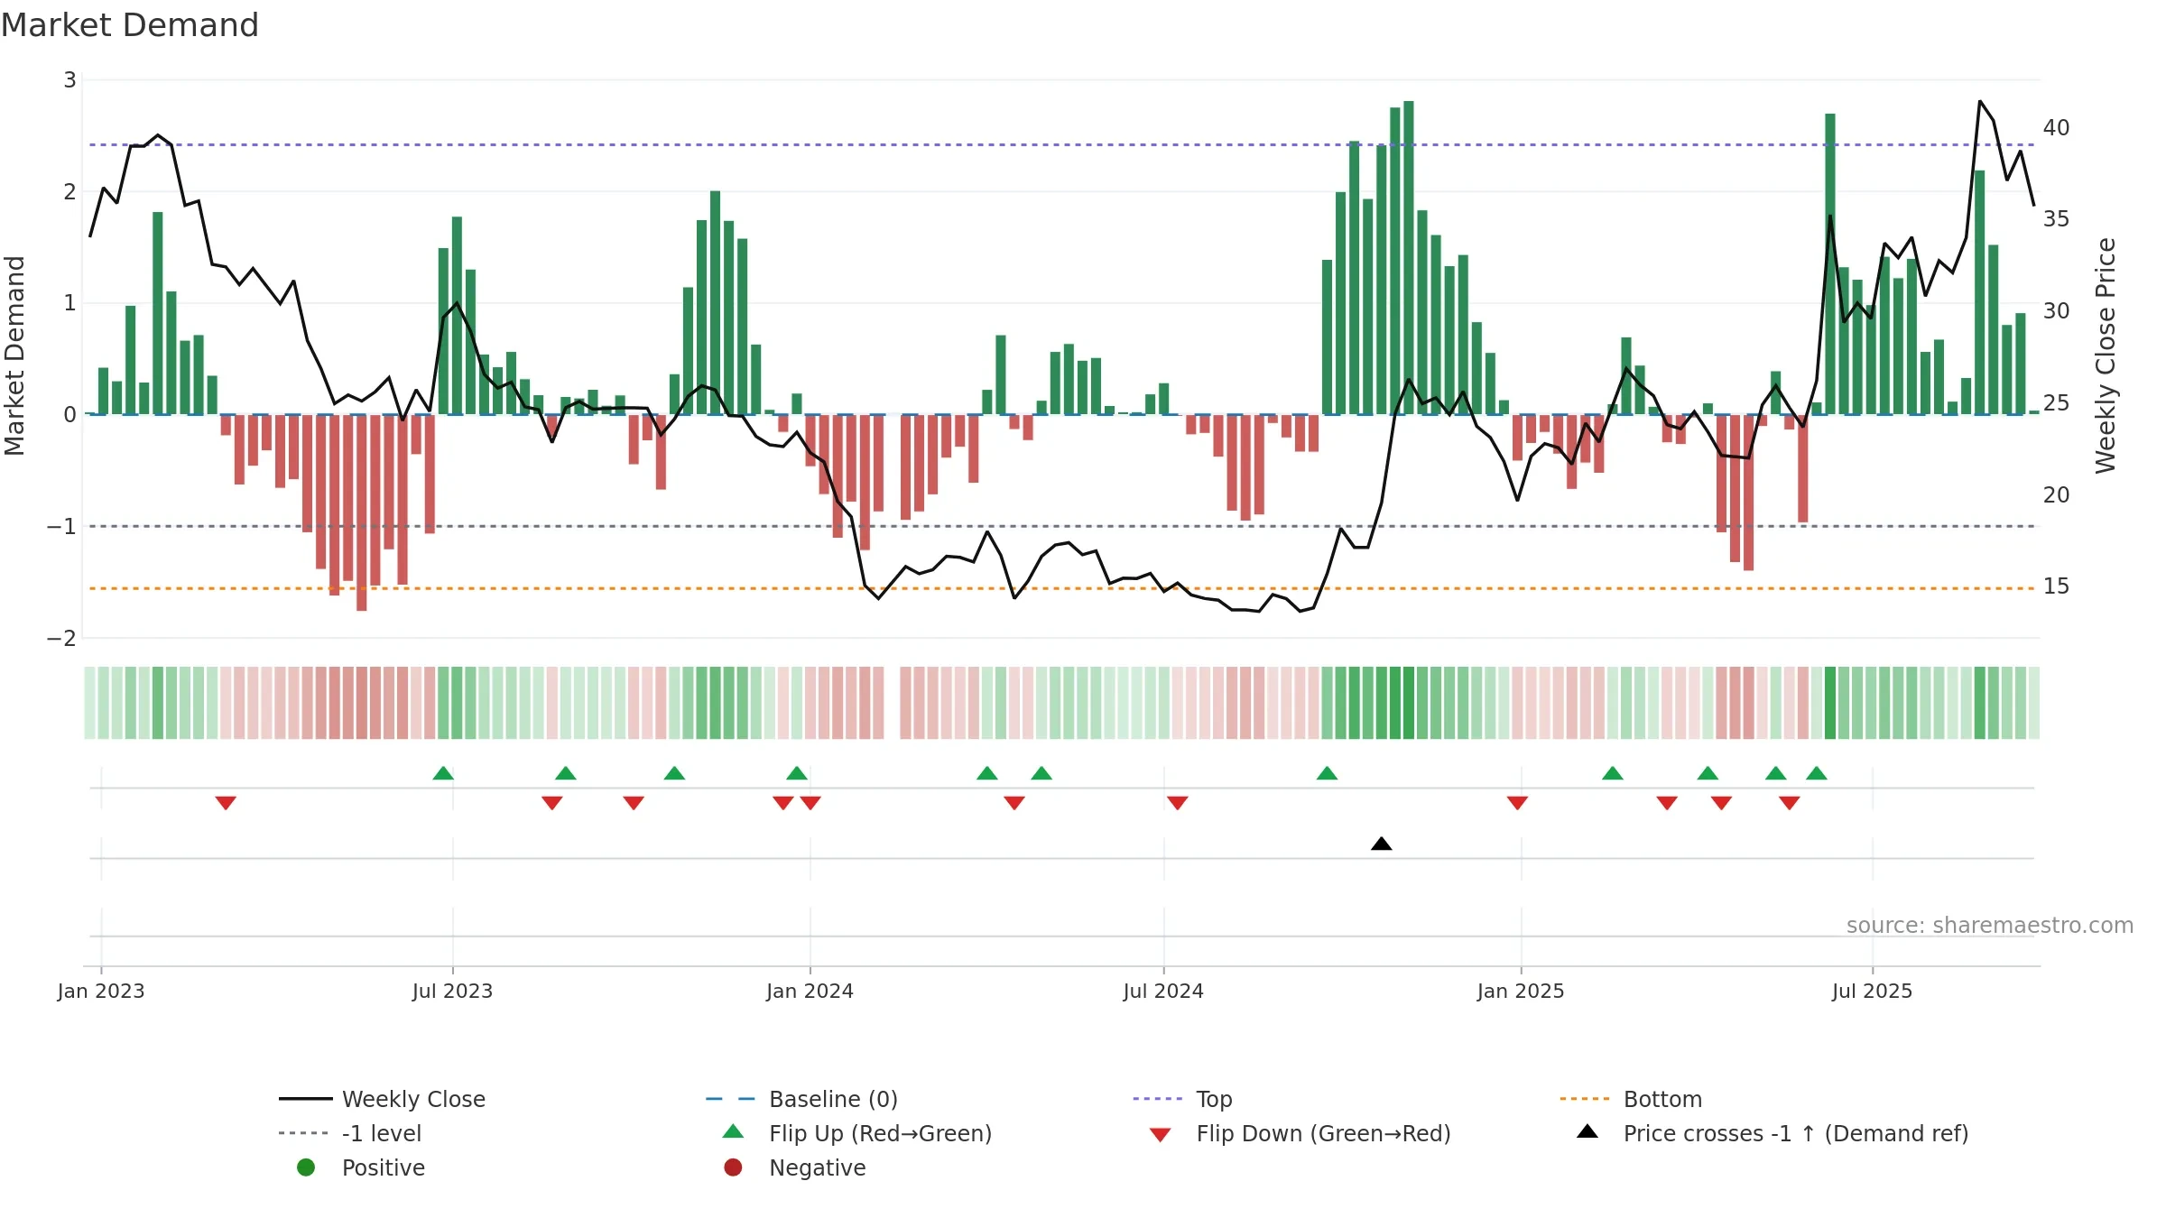
Task: Click the red Negative circle in legend
Action: pos(733,1167)
